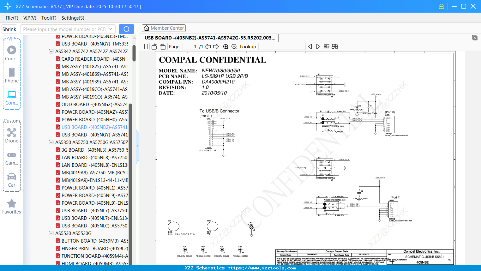This screenshot has height=271, width=481.
Task: Open MB ASSY-(401825)-AS5741 file
Action: pyautogui.click(x=92, y=66)
